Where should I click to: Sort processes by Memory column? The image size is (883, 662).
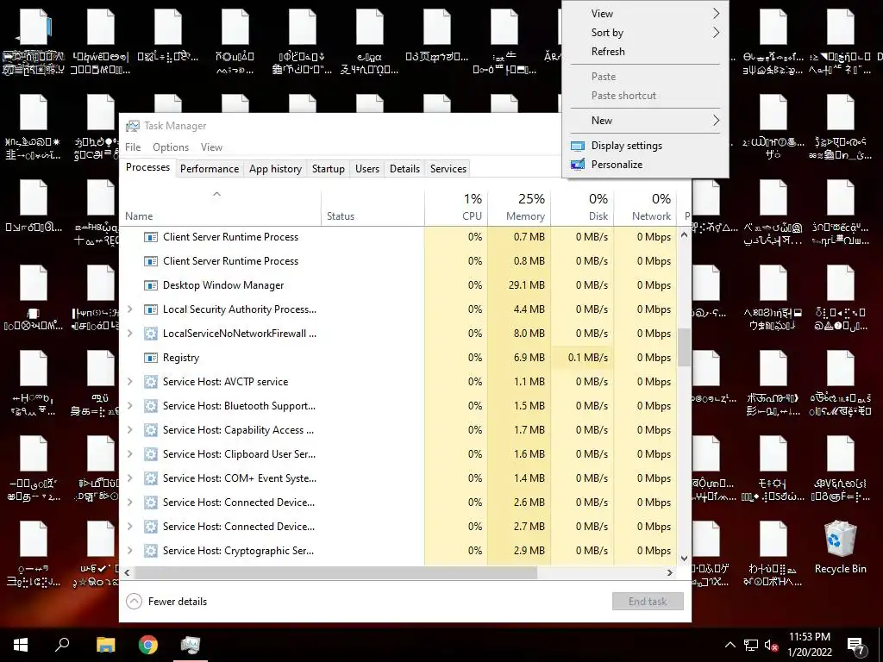point(519,209)
